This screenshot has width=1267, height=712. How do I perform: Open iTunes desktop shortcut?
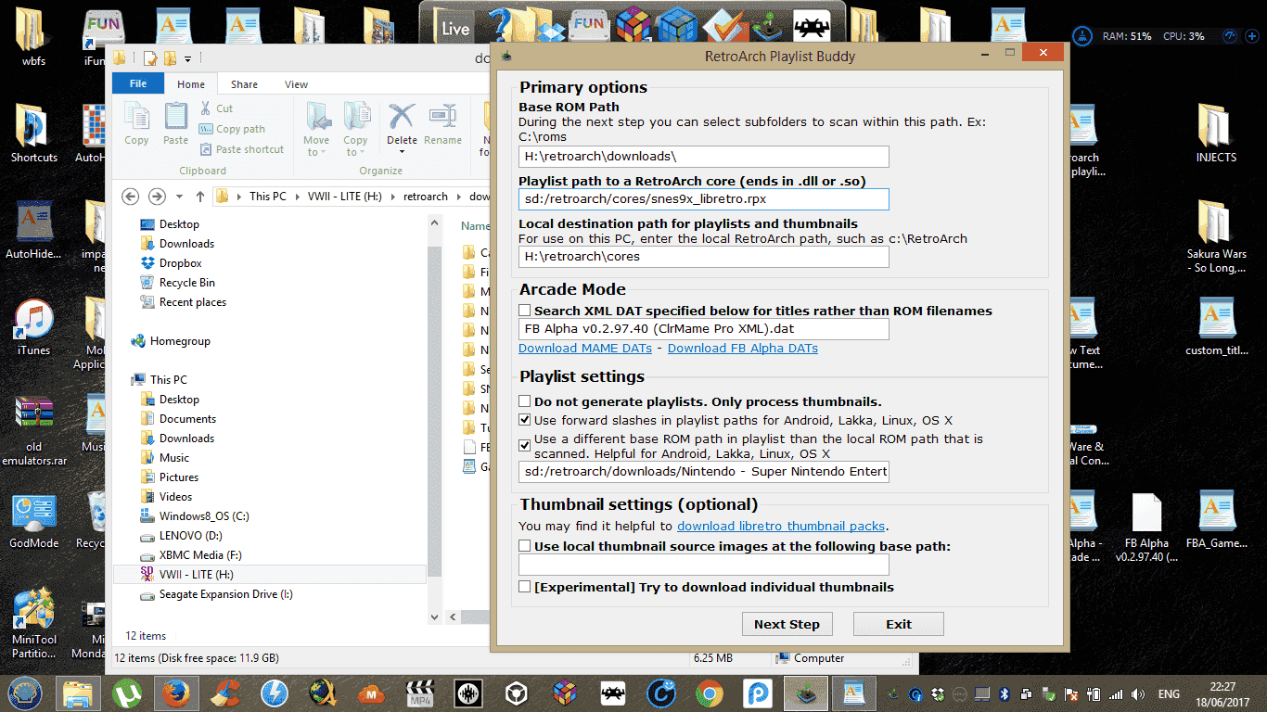pos(33,328)
